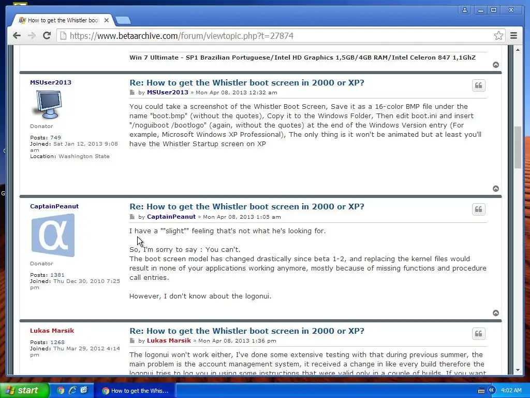Click the post icon beside Lukas Marsik's byline

132,340
